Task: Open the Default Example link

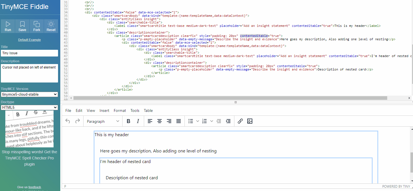Action: [29, 40]
